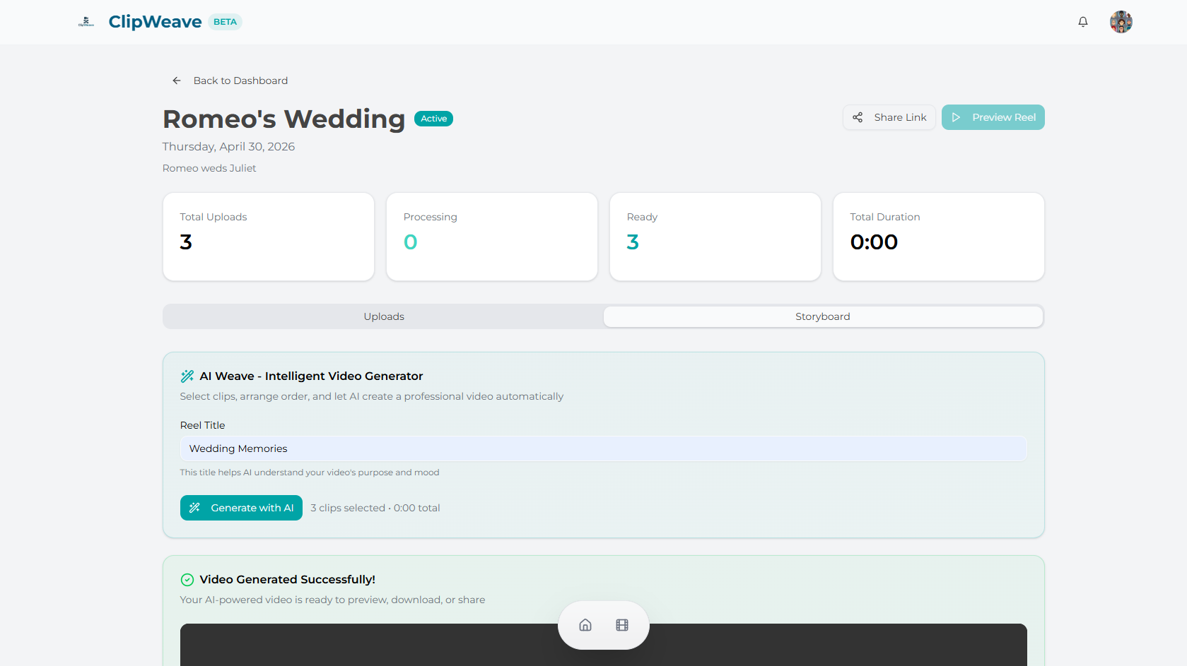Click the ClipWeave brand name
Image resolution: width=1187 pixels, height=666 pixels.
pos(155,22)
